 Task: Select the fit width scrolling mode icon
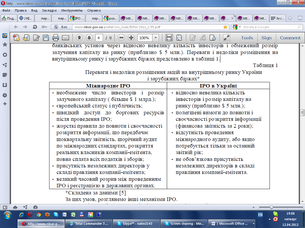click(169, 38)
